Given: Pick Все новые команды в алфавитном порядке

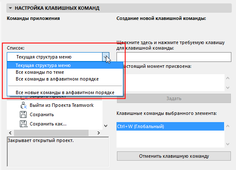Looking at the screenshot, I should [65, 92].
